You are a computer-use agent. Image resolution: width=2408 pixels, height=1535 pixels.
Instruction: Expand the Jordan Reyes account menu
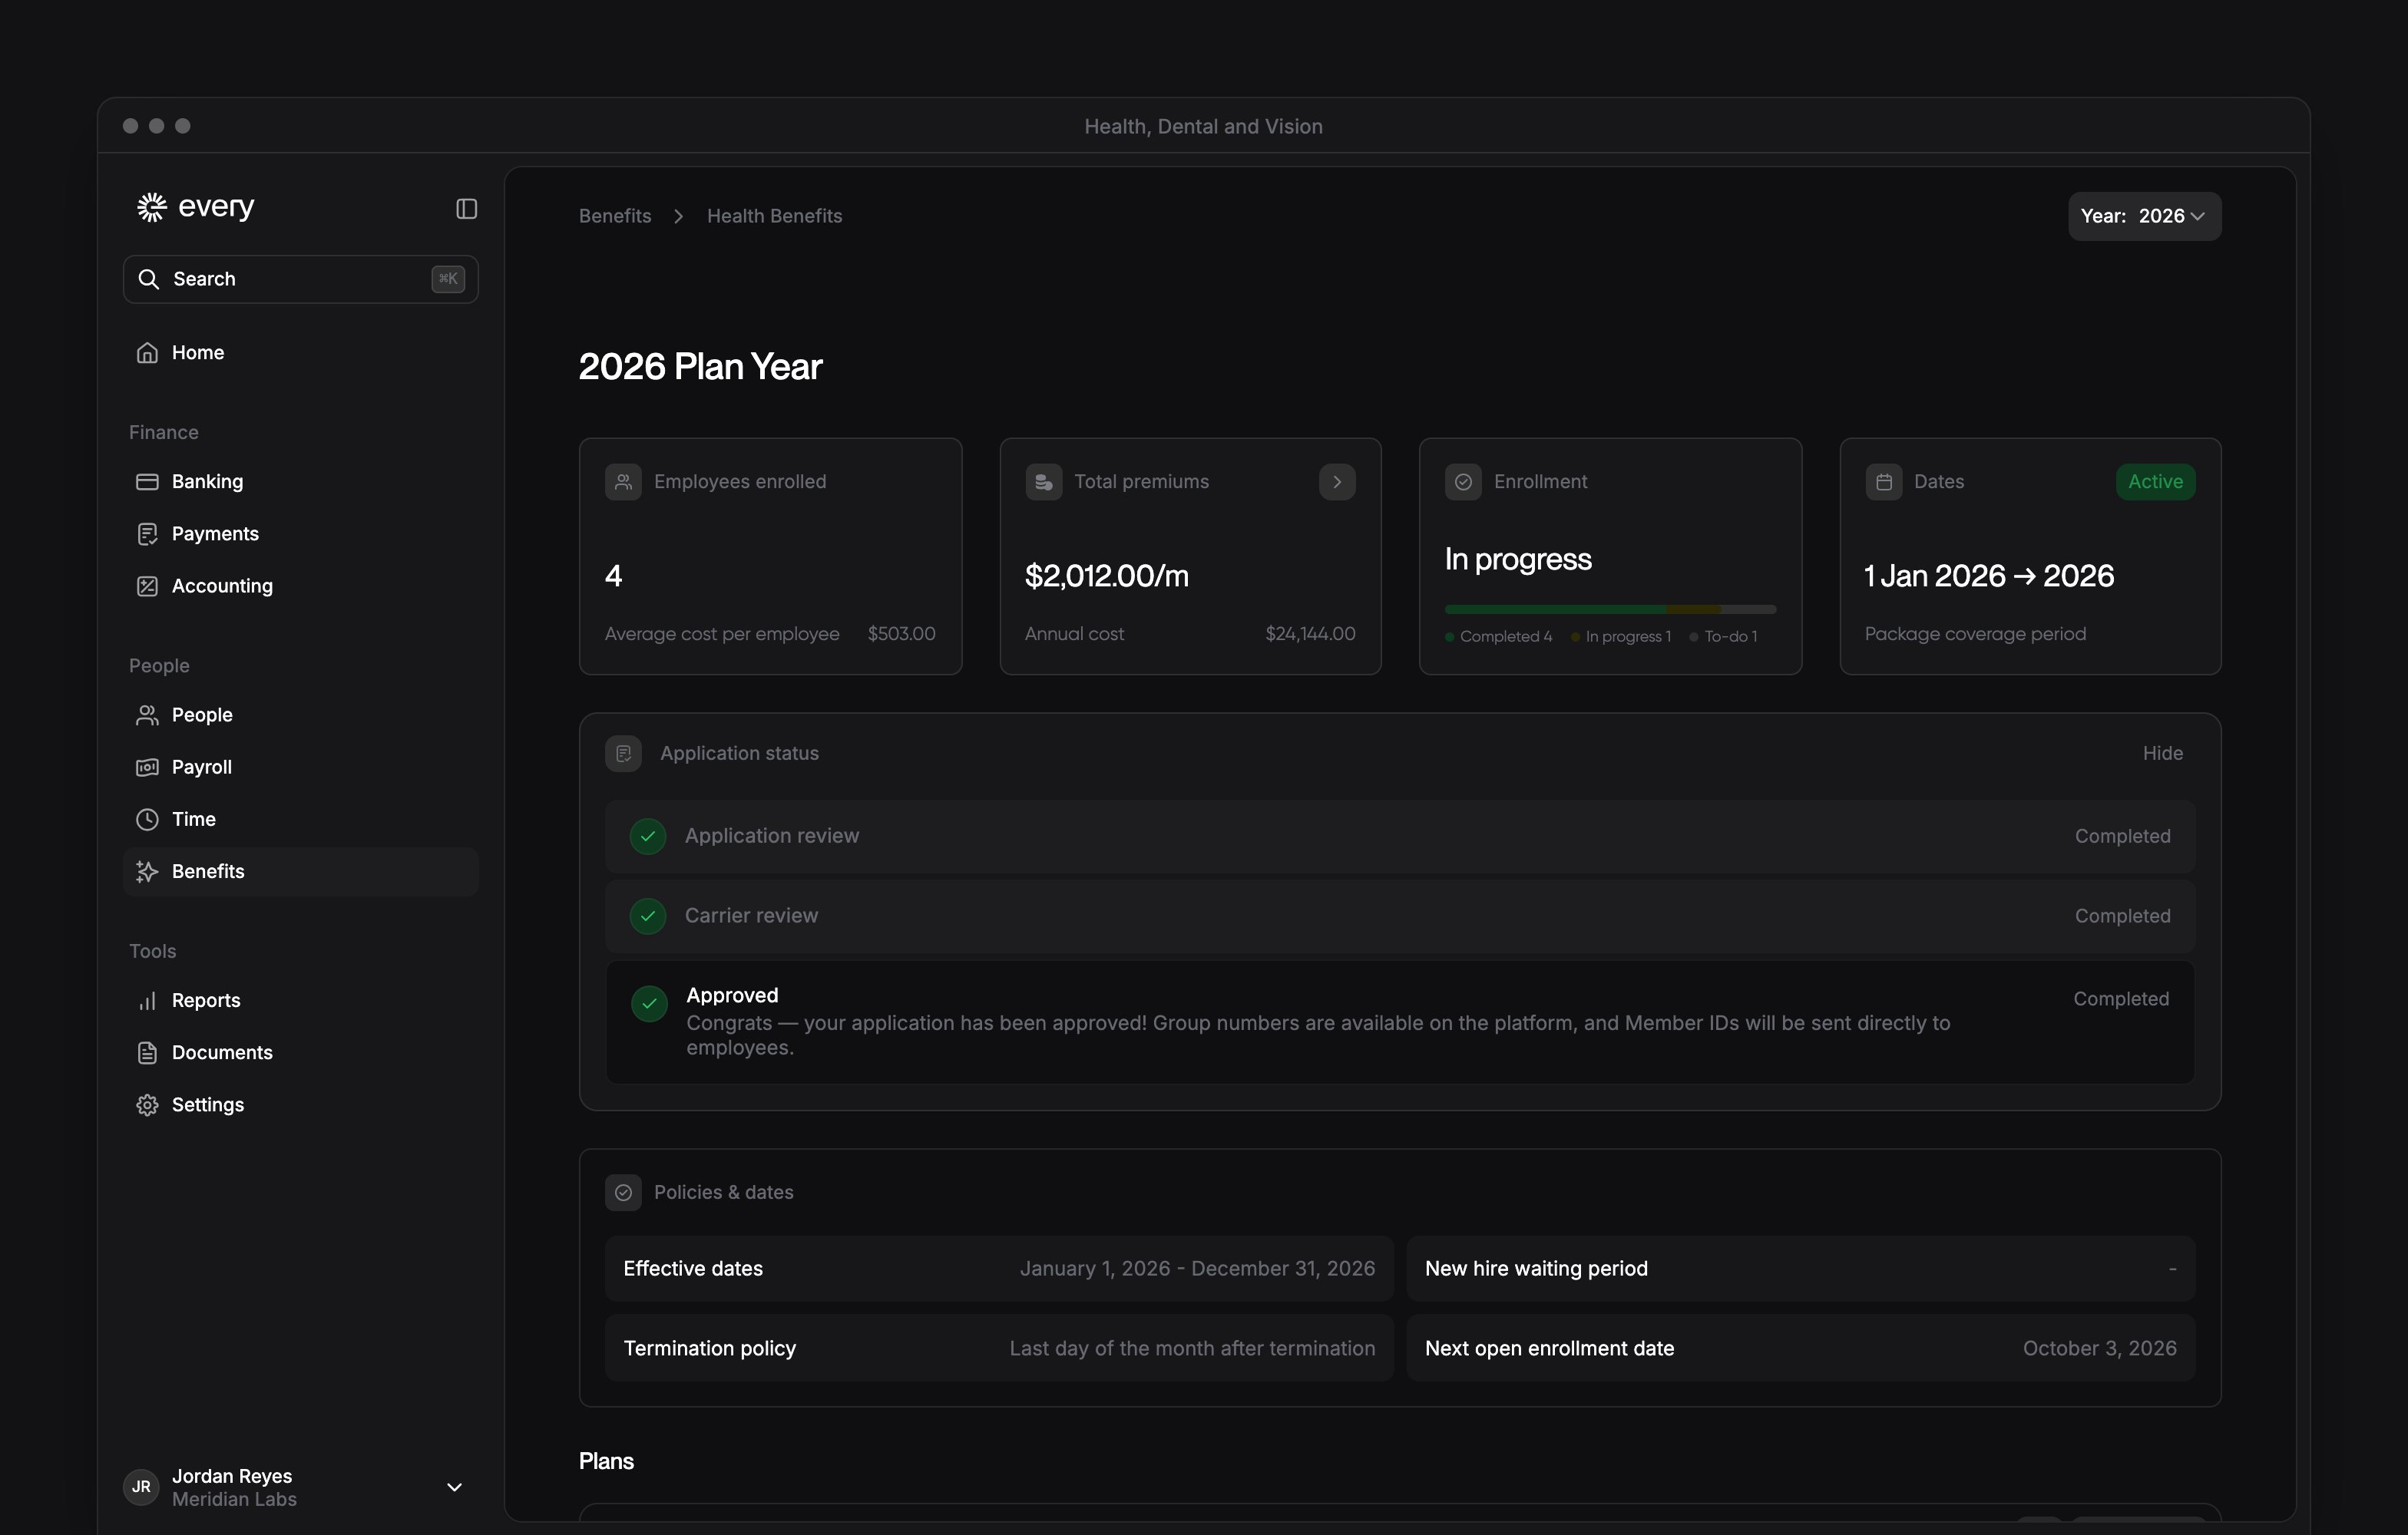click(454, 1487)
